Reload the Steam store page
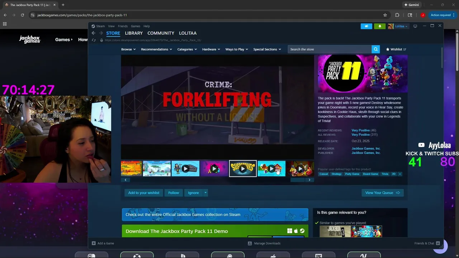459x258 pixels. point(94,40)
